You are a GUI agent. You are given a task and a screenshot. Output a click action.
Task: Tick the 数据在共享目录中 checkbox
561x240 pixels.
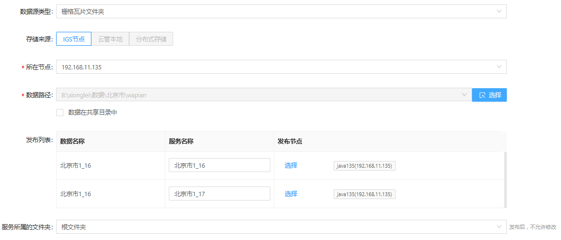[x=60, y=113]
